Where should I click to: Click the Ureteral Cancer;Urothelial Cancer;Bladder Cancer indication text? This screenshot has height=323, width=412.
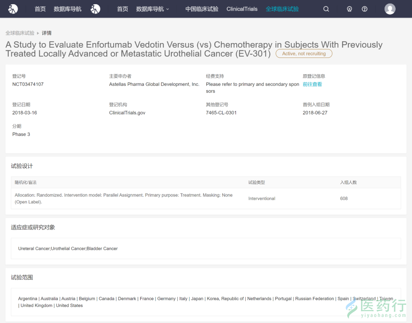pos(68,248)
